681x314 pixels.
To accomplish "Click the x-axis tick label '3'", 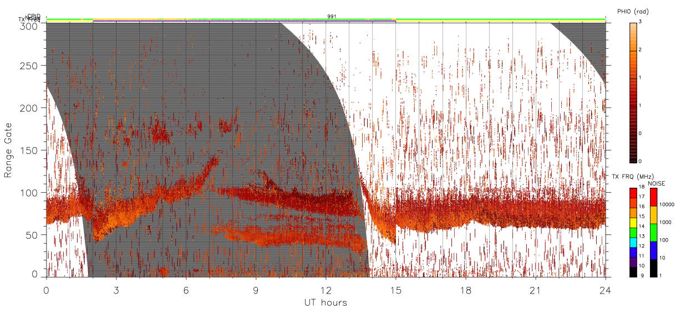I will click(x=116, y=290).
